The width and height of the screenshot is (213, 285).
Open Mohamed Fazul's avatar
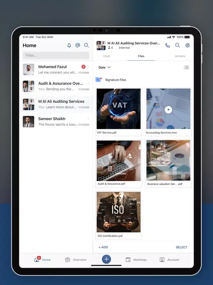[x=28, y=69]
